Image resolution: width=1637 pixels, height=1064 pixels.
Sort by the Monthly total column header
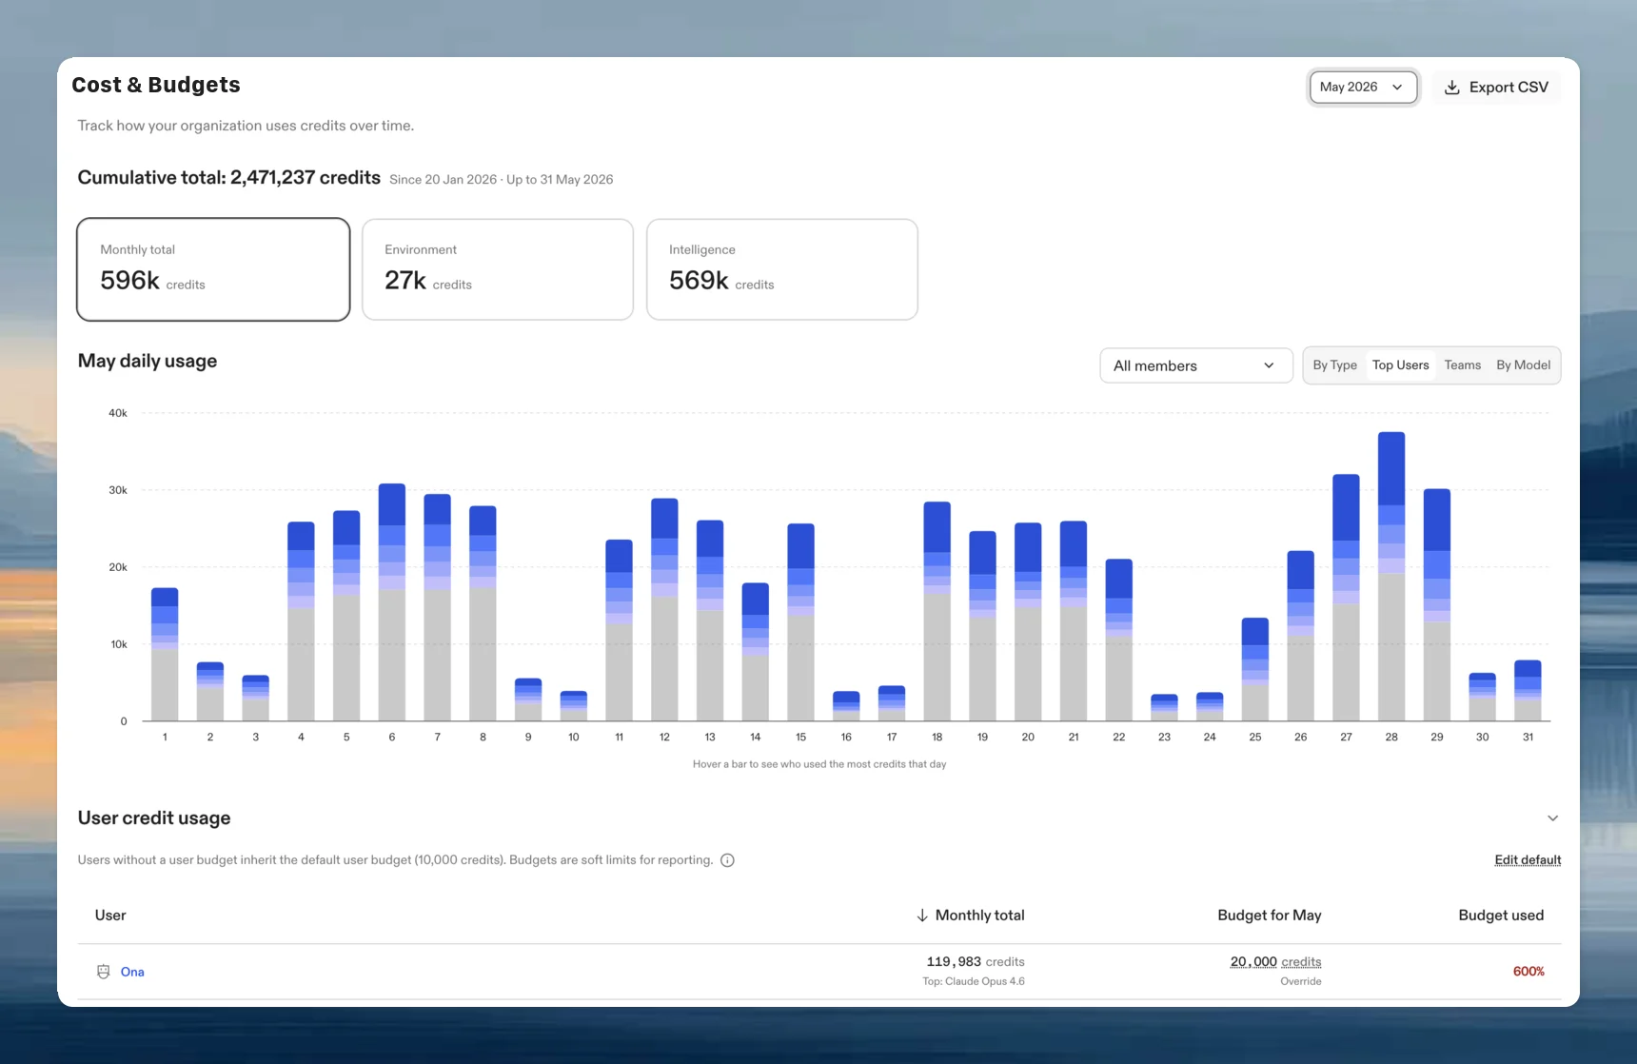(x=970, y=915)
